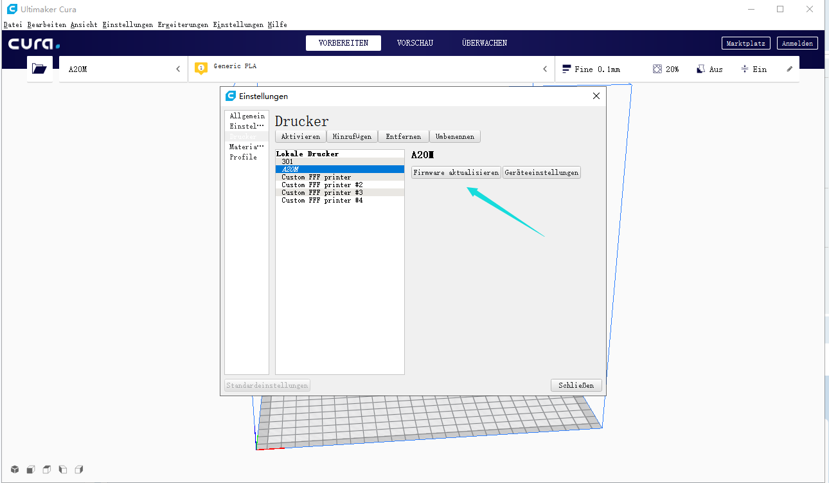Open Geräteeinstellungen
The width and height of the screenshot is (829, 483).
(542, 172)
